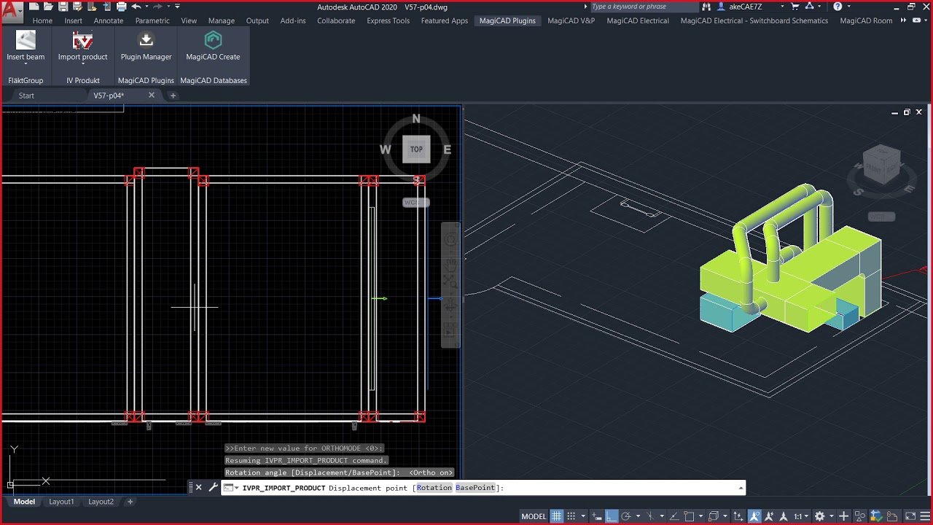Image resolution: width=933 pixels, height=525 pixels.
Task: Toggle dynamic input in status bar
Action: coord(597,516)
